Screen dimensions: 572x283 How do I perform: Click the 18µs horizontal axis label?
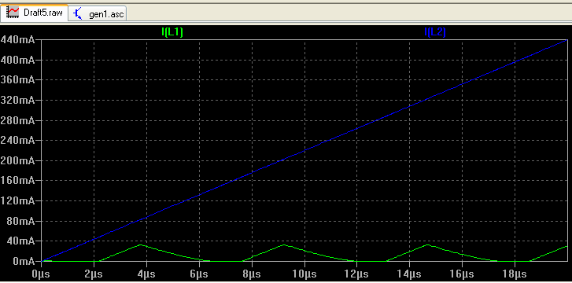pos(515,274)
